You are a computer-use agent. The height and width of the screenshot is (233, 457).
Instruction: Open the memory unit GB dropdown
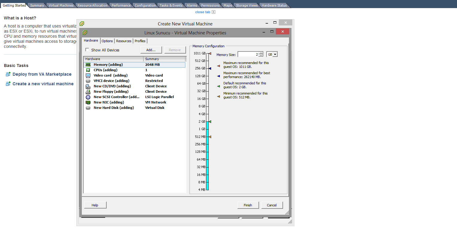(x=272, y=54)
